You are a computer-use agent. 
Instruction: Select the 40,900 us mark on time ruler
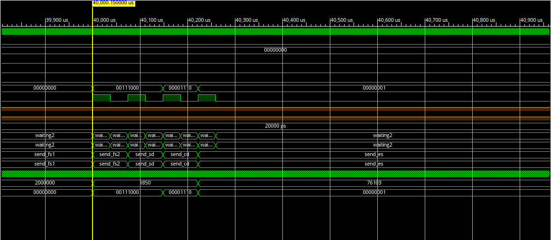tap(532, 20)
